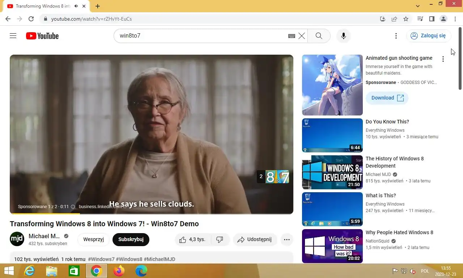Go back in browser history
The height and width of the screenshot is (278, 463).
pos(8,19)
